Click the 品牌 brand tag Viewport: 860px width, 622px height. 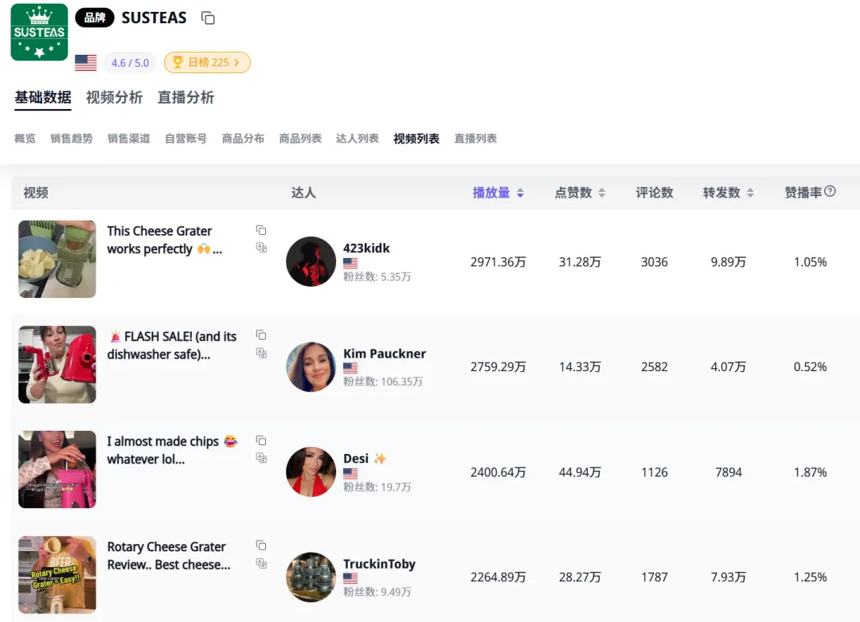(94, 18)
